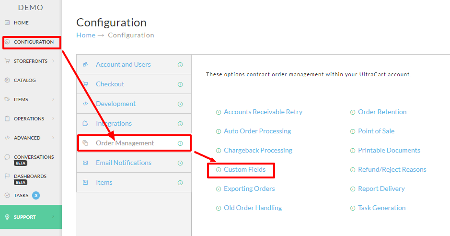Viewport: 450px width, 236px height.
Task: Click info icon beside Account and Users
Action: pyautogui.click(x=180, y=65)
